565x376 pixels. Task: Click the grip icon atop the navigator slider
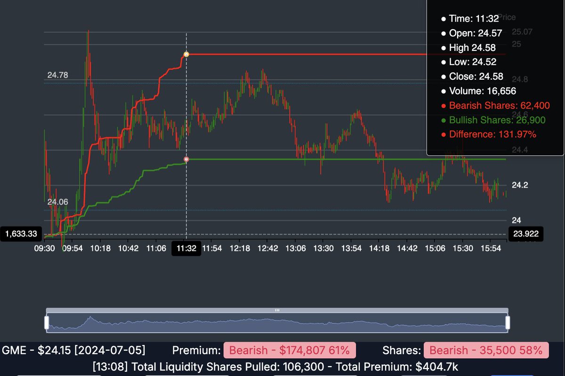277,311
